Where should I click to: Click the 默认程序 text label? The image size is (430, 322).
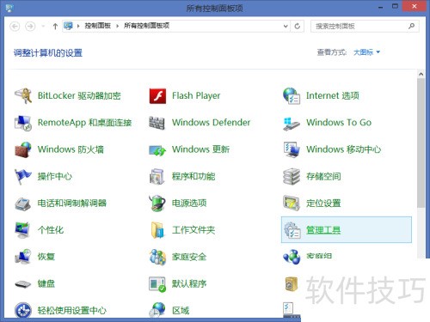coord(189,284)
